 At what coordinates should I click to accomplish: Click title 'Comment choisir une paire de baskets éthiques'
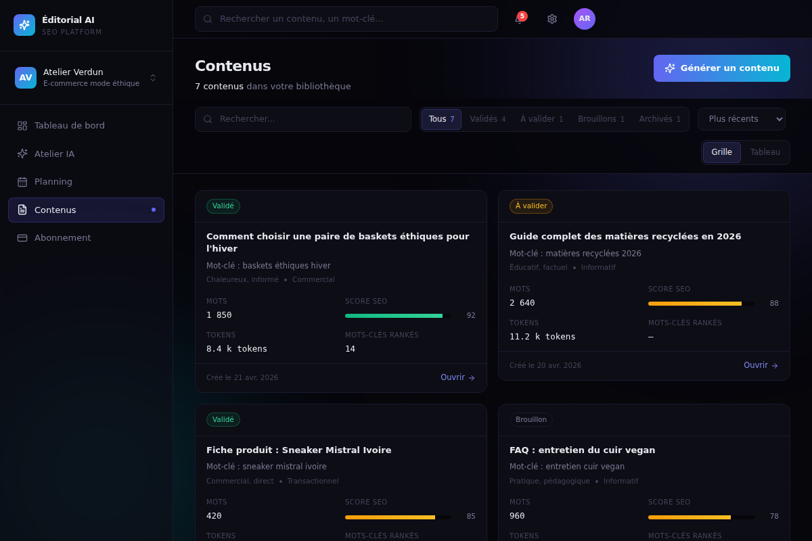pos(338,243)
